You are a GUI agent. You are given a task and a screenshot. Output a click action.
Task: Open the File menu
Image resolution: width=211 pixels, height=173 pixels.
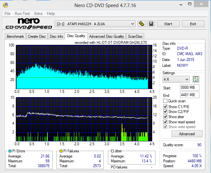[x=7, y=14]
